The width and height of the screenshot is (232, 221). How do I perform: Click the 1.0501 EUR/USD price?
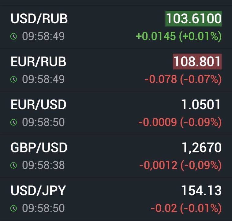[201, 105]
